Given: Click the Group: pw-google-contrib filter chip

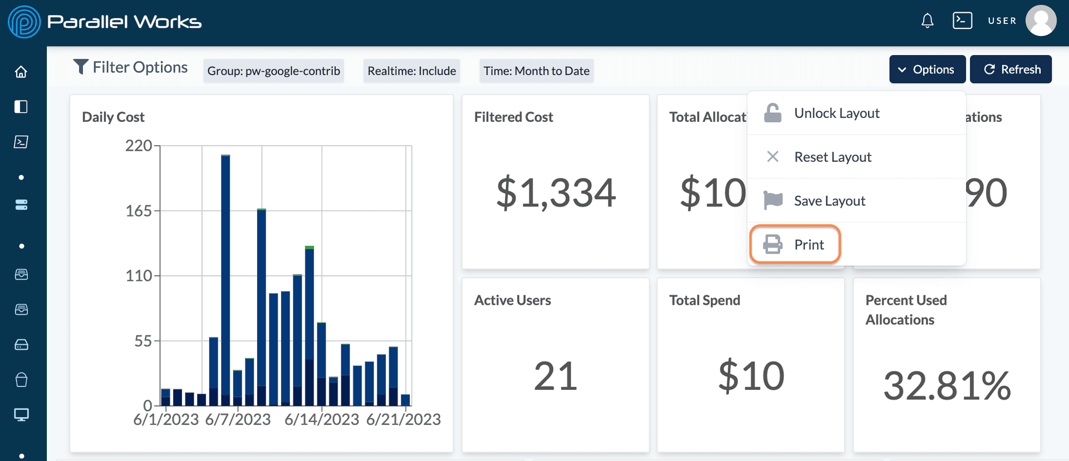Looking at the screenshot, I should click(273, 71).
